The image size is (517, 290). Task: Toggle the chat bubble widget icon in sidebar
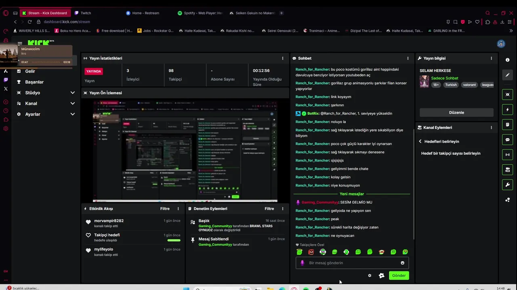point(508,140)
